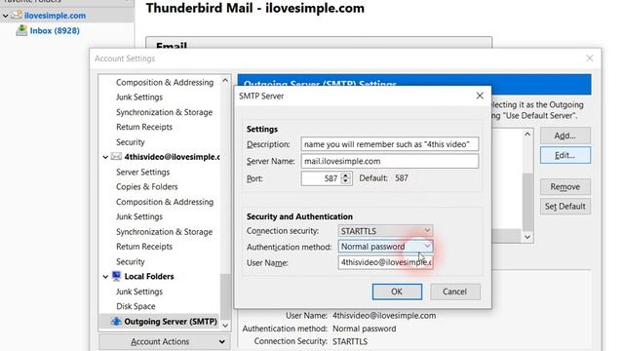Select the 4thisvideo@ilovesimple account entry
The width and height of the screenshot is (624, 351).
coord(172,157)
